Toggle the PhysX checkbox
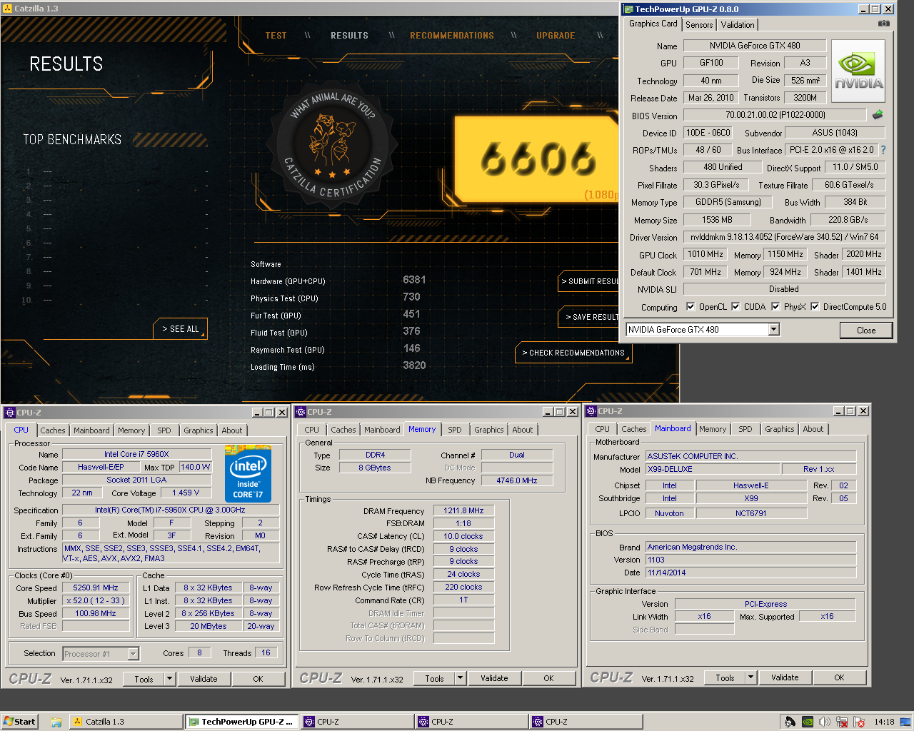The width and height of the screenshot is (914, 731). click(775, 307)
